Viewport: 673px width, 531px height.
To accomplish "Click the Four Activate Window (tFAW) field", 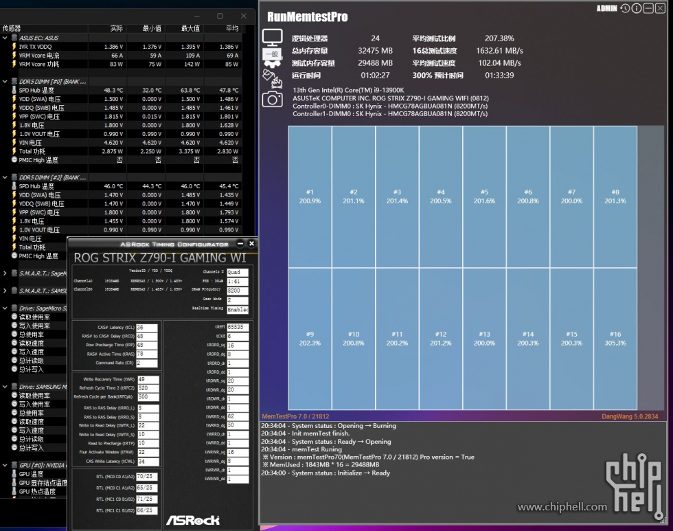I will (x=148, y=453).
